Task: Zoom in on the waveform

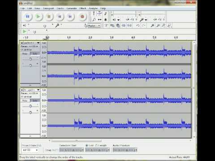Action: click(x=152, y=25)
